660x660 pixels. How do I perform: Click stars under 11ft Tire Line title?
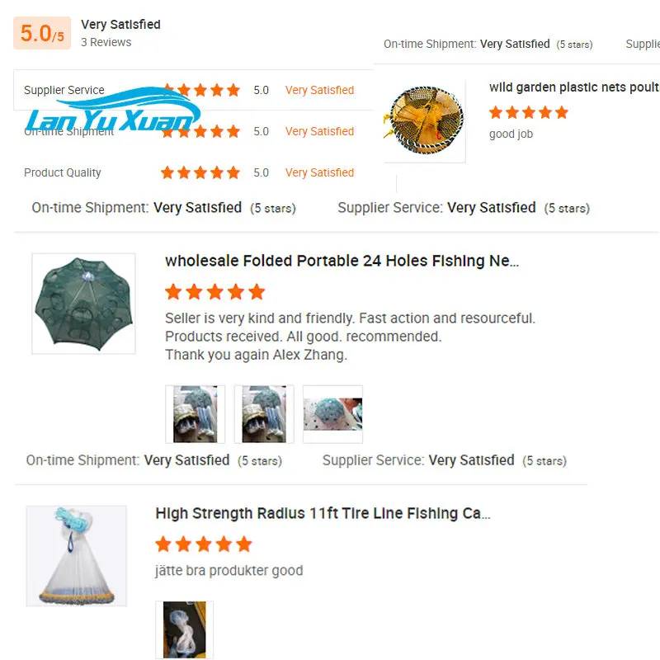[x=204, y=544]
